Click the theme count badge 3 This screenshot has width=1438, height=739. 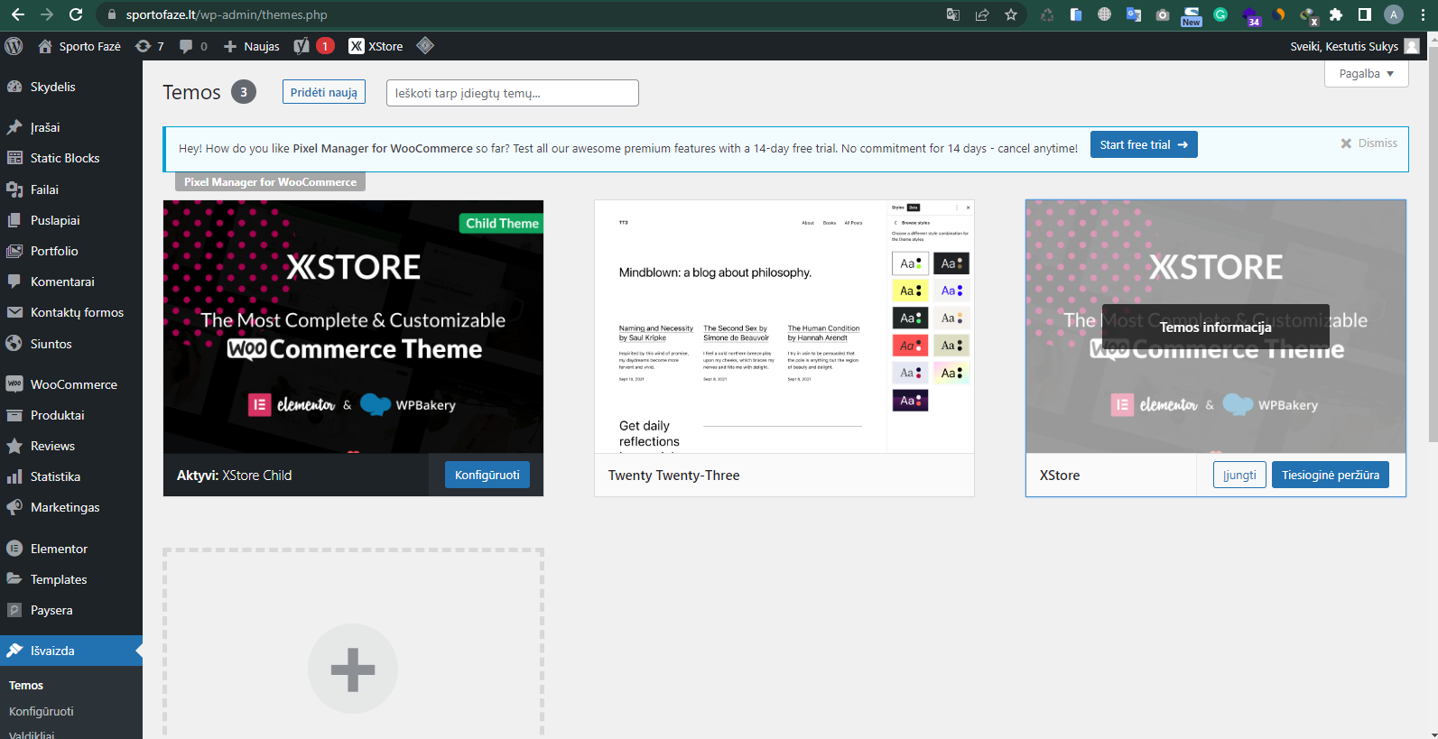[244, 92]
